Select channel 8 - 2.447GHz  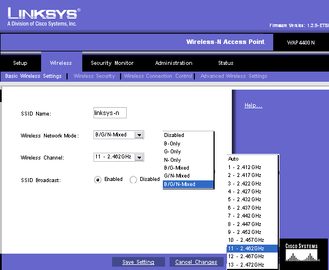(252, 224)
